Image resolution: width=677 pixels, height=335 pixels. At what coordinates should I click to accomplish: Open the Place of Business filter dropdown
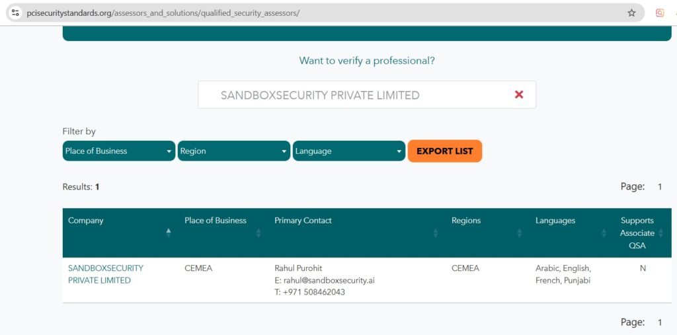pos(119,151)
